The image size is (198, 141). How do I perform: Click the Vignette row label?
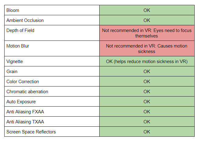coord(15,62)
